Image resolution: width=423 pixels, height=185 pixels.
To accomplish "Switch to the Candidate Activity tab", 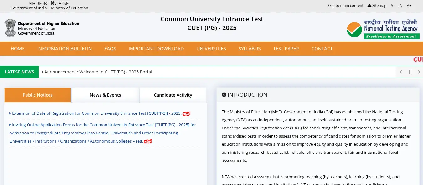I will coord(173,95).
